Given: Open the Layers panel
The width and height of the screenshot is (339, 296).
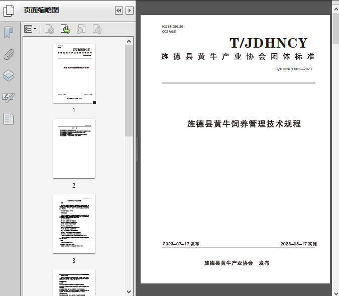Looking at the screenshot, I should click(9, 76).
